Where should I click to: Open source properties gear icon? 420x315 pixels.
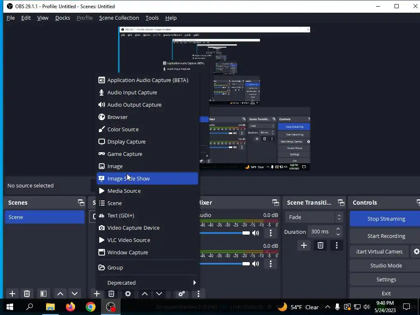(x=128, y=294)
